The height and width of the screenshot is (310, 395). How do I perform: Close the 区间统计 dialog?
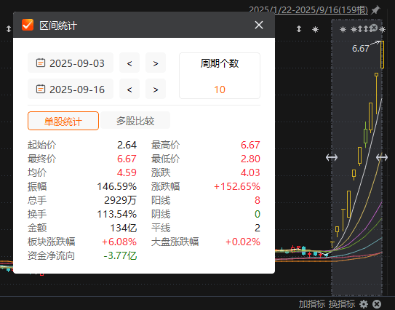click(259, 25)
